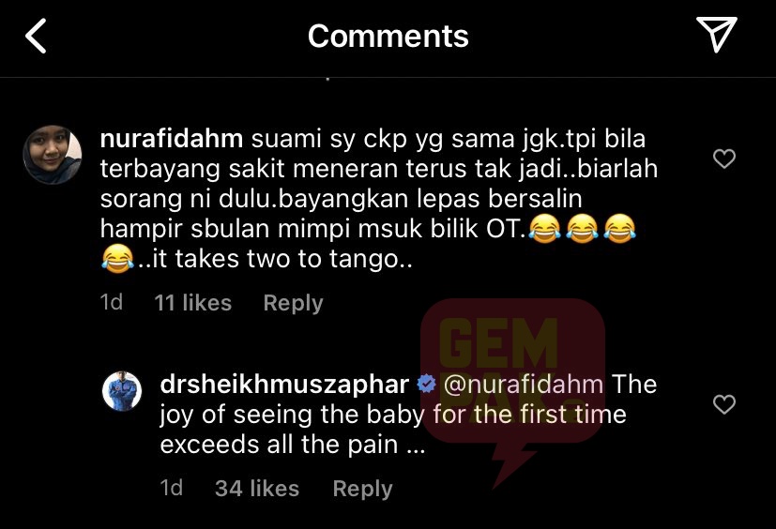Click the 1d timestamp under nurafidahm's comment
776x529 pixels.
(112, 302)
